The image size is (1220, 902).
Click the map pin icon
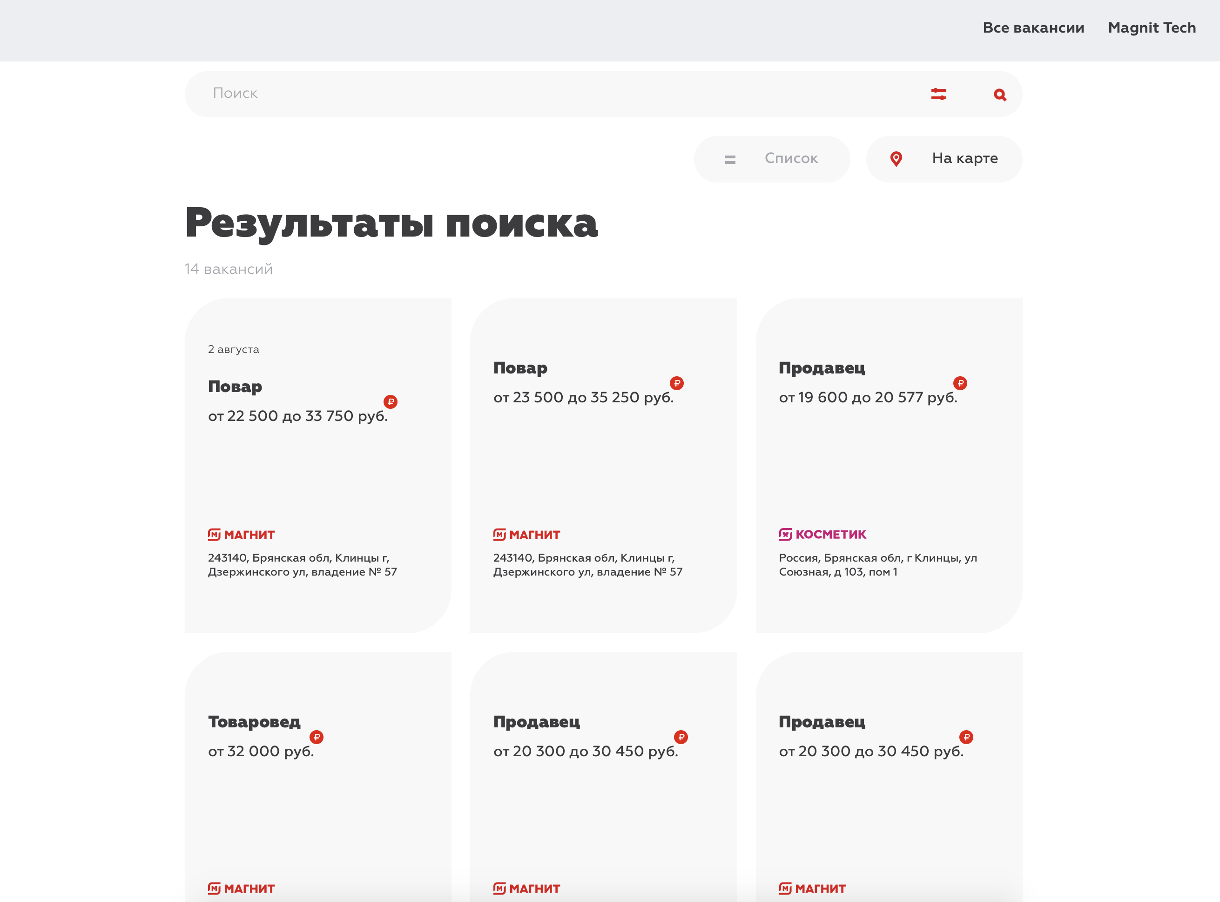[x=896, y=159]
